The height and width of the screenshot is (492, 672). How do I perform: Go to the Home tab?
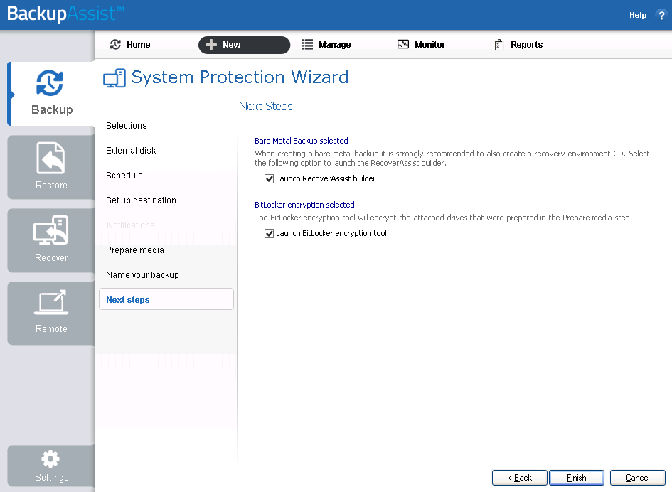pos(130,45)
